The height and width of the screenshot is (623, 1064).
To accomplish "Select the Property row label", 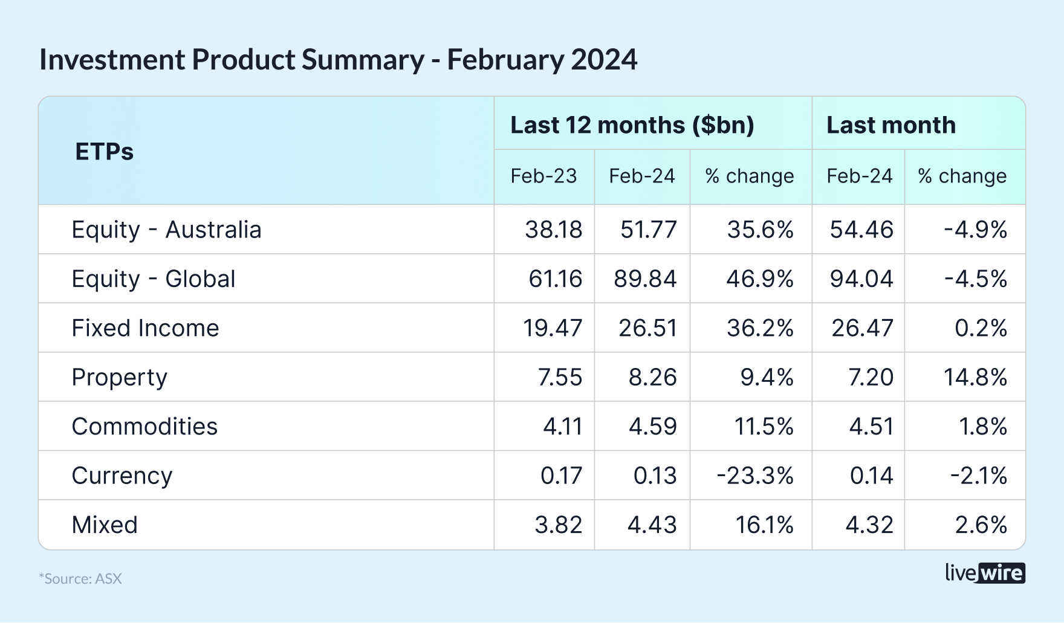I will (x=119, y=378).
